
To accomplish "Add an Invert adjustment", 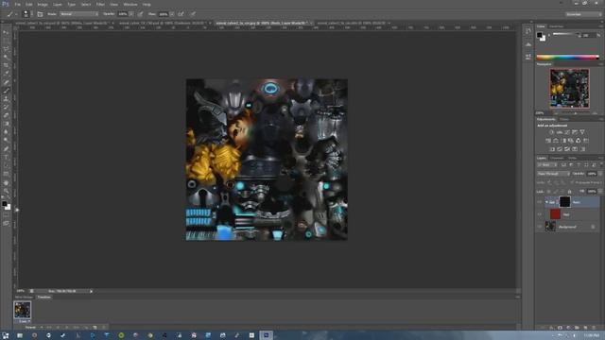I will point(552,149).
